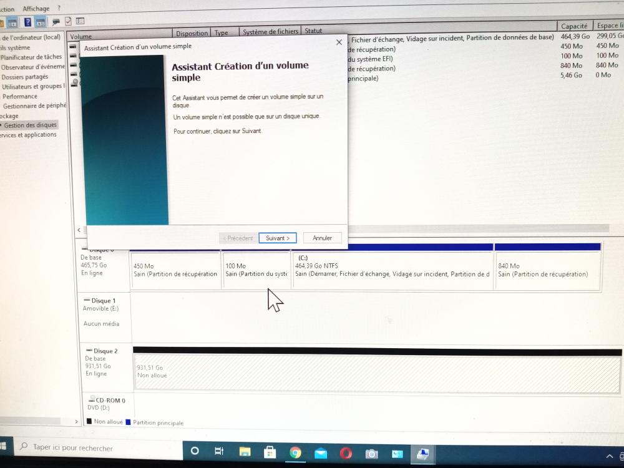Click the horizontal scrollbar track of volume list
Screen dimensions: 624x468
pos(477,228)
